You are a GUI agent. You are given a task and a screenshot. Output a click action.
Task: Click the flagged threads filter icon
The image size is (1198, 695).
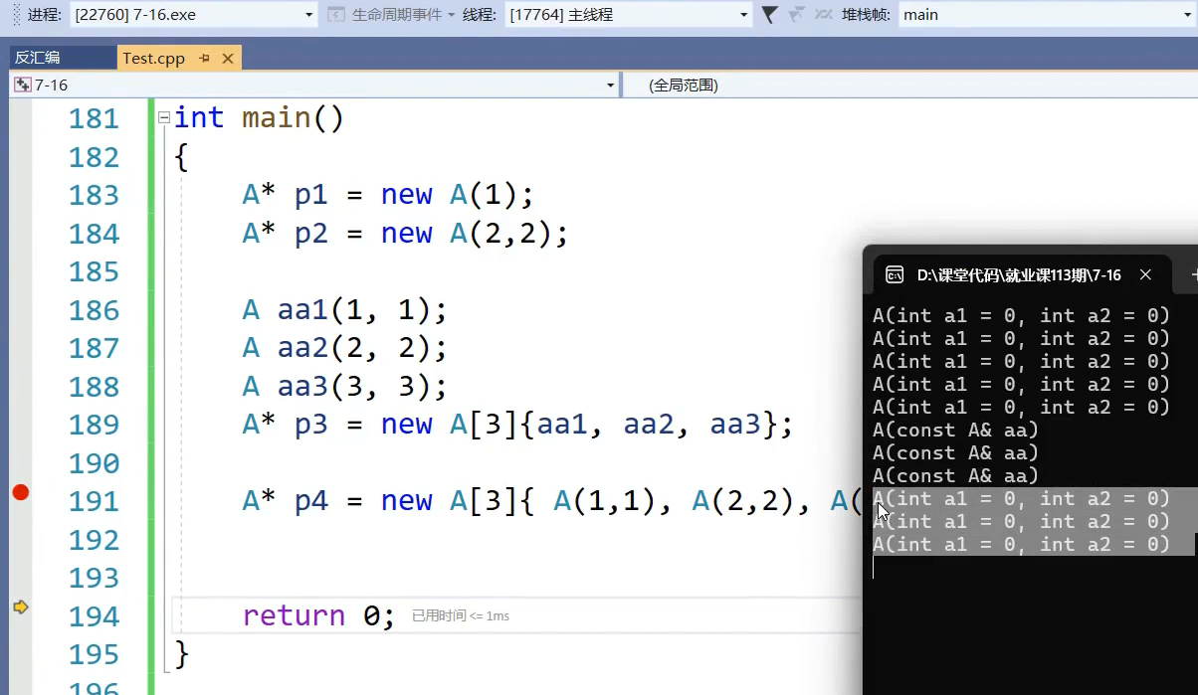(796, 14)
